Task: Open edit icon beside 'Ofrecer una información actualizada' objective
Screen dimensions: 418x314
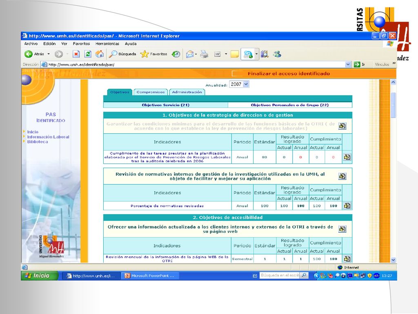Action: click(x=342, y=229)
